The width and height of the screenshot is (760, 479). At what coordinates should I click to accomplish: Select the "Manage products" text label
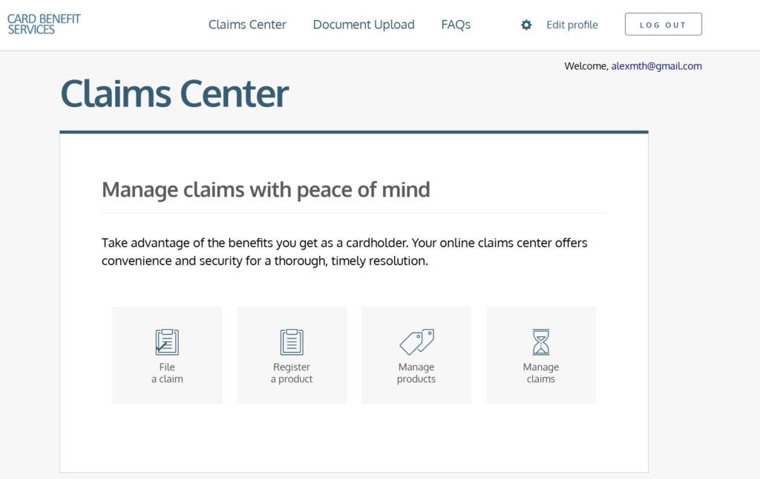416,373
